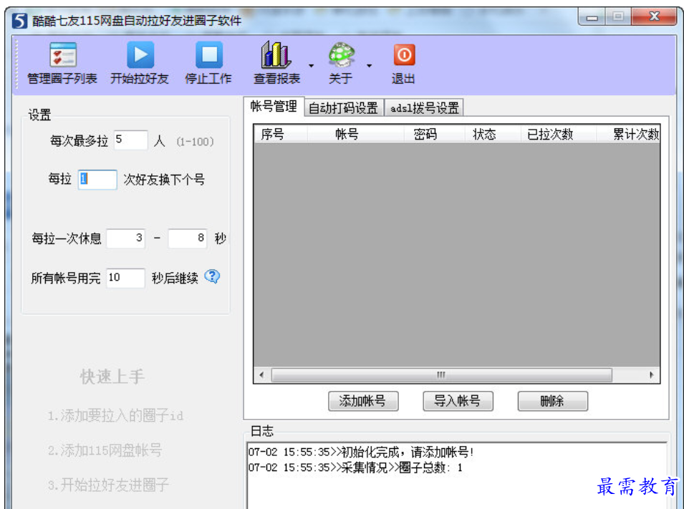Image resolution: width=684 pixels, height=509 pixels.
Task: Click the blue help question icon
Action: [x=212, y=276]
